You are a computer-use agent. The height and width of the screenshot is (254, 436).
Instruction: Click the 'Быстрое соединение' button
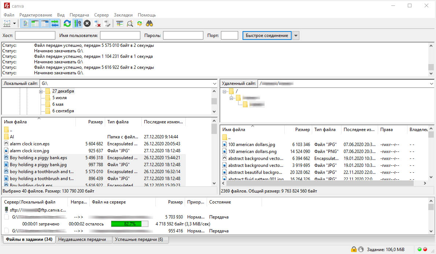click(x=267, y=36)
